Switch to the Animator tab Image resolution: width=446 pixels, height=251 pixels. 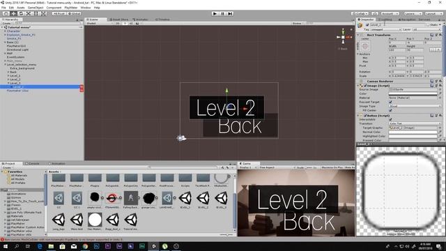click(x=141, y=20)
